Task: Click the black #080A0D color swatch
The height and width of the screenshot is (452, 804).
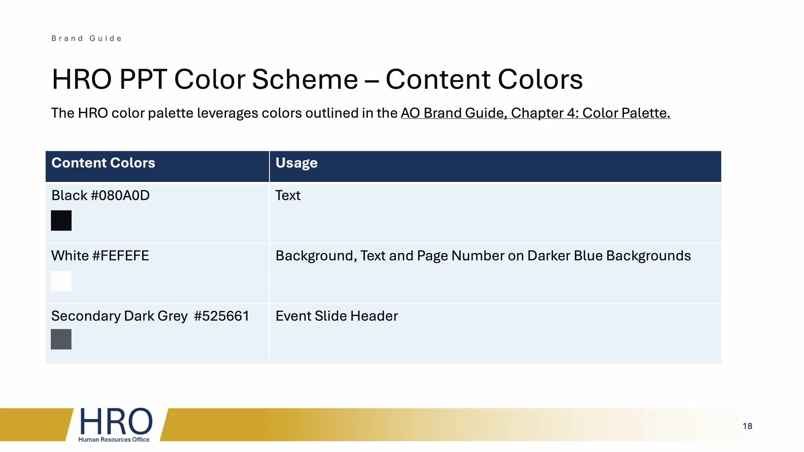Action: click(61, 221)
